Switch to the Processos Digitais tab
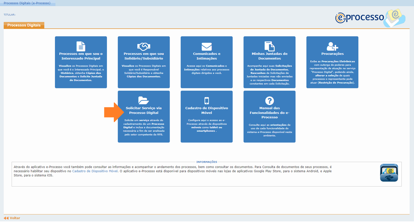 (x=24, y=25)
